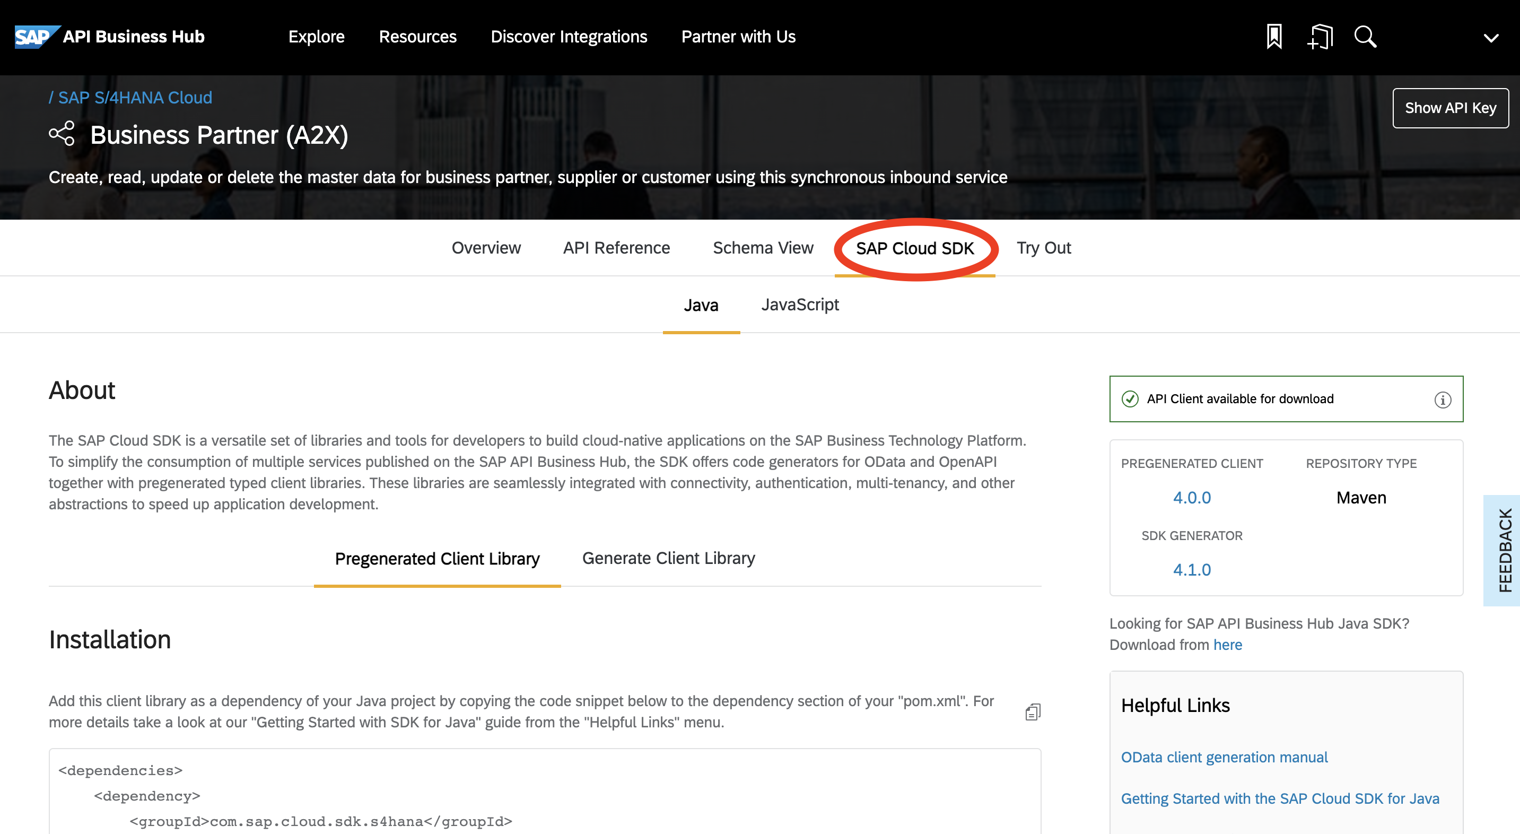Open the SAP S/4HANA Cloud breadcrumb link
This screenshot has width=1520, height=834.
[x=135, y=98]
